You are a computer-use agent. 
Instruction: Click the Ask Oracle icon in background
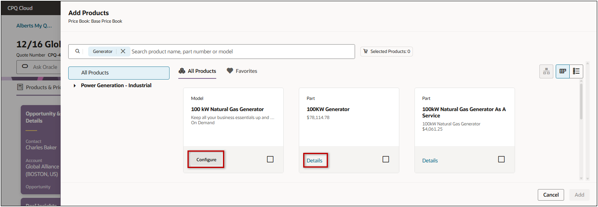[x=25, y=66]
